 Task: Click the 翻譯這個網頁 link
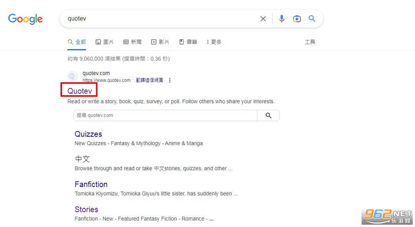tap(149, 80)
